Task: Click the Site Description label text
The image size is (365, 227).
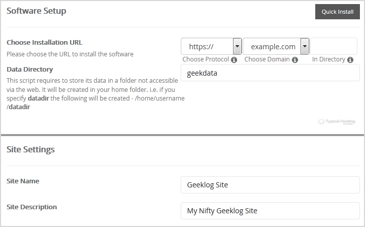Action: (x=31, y=207)
